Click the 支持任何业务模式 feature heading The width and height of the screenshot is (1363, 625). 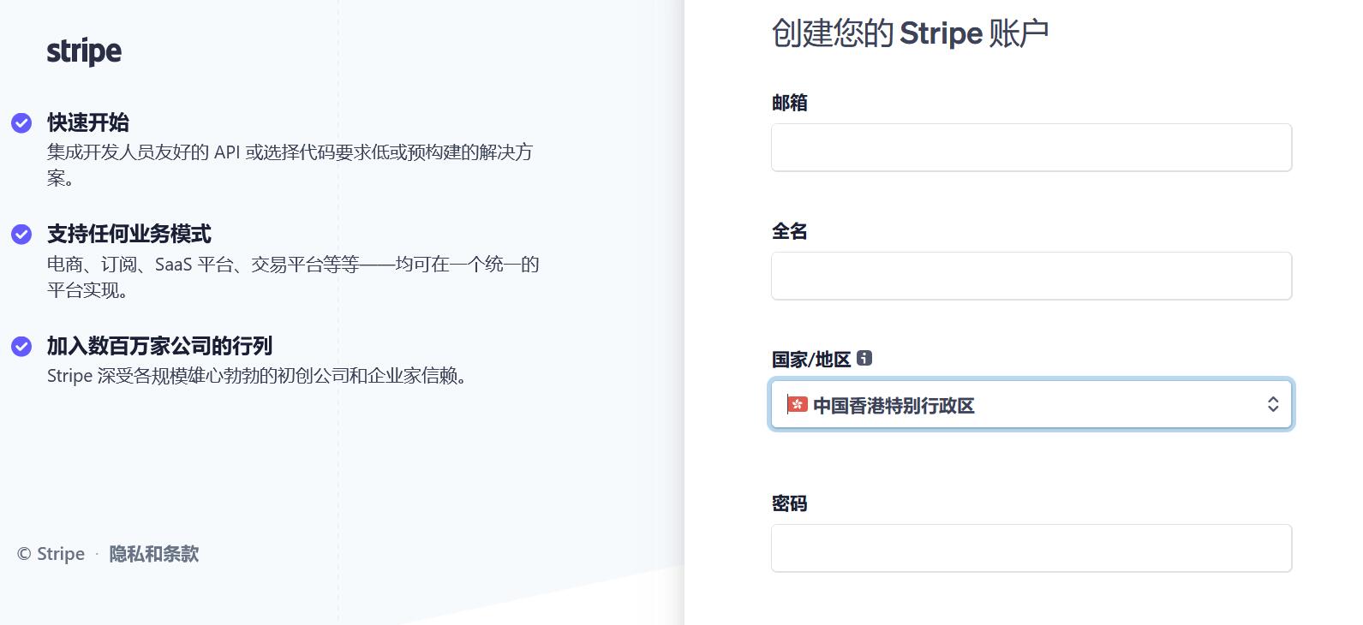click(129, 234)
